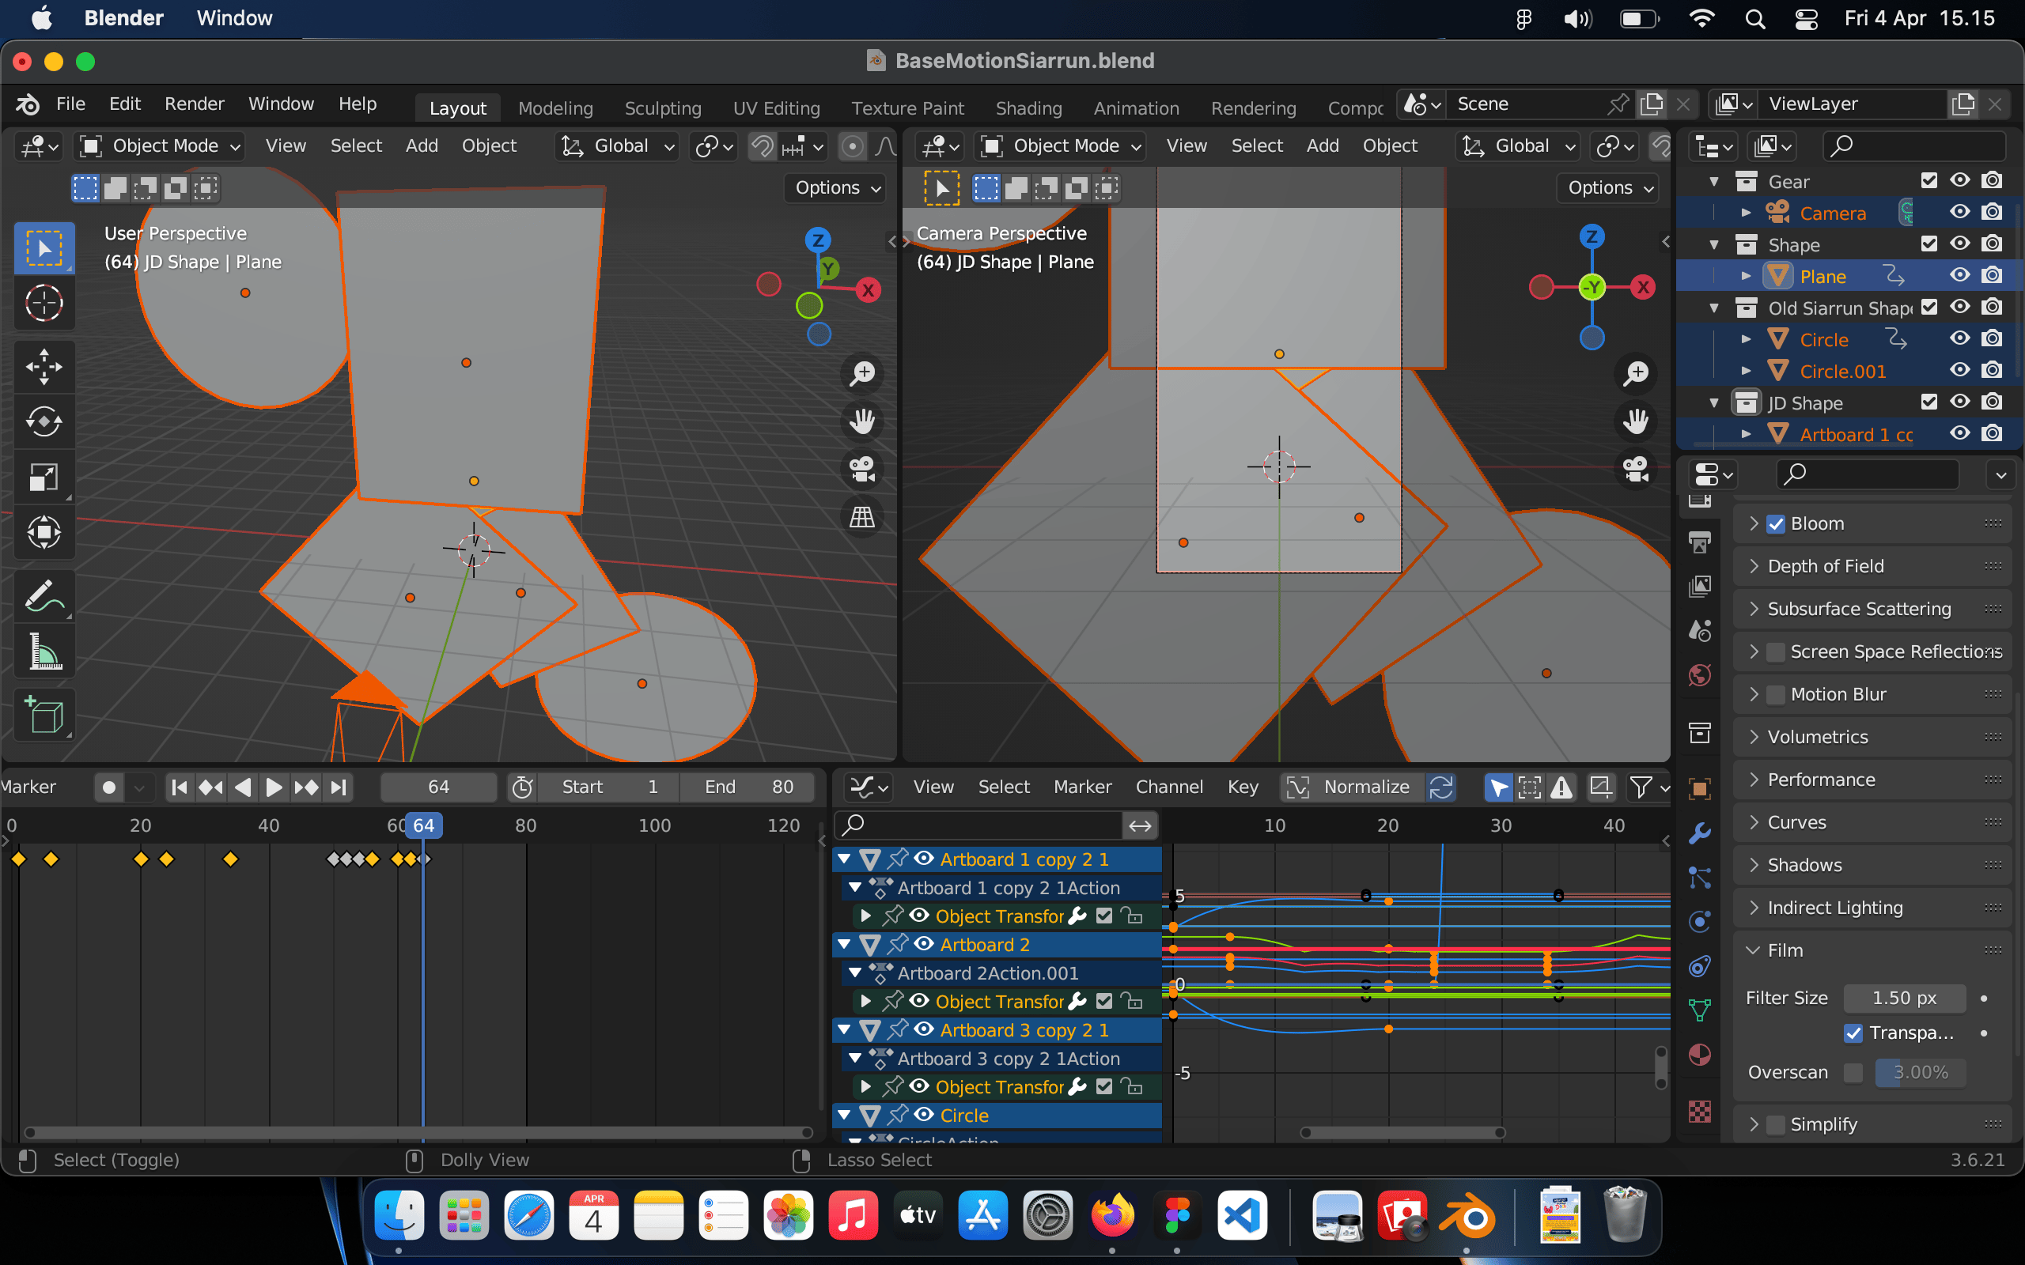
Task: Play the animation in reverse
Action: tap(243, 787)
